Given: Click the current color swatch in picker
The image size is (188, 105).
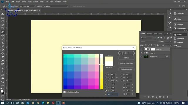Looking at the screenshot, I should tap(109, 64).
